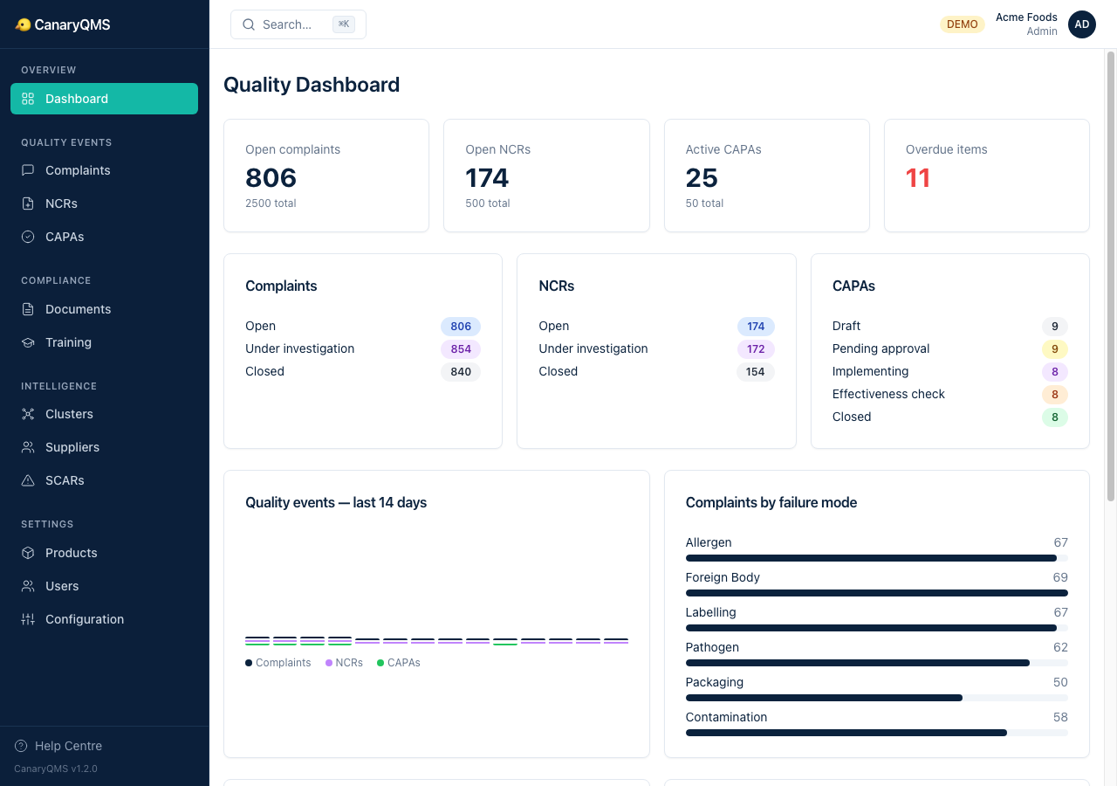Click NCRs Open badge 174

756,326
